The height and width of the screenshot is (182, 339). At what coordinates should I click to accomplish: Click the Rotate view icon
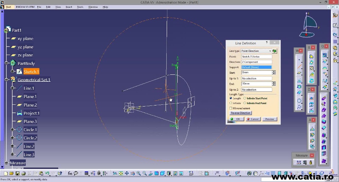click(x=132, y=174)
